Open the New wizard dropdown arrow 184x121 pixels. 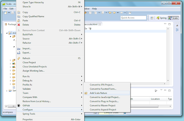click(x=9, y=13)
